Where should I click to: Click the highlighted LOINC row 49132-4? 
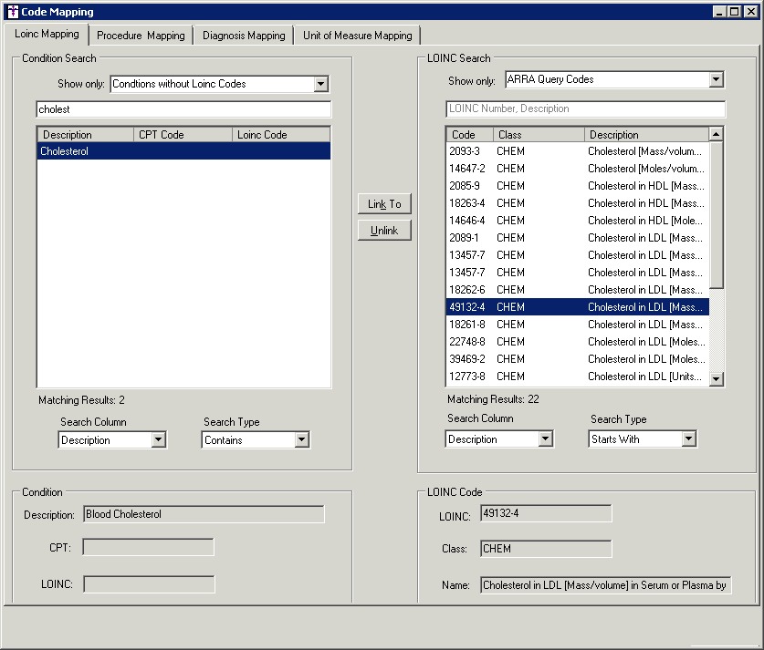coord(578,307)
